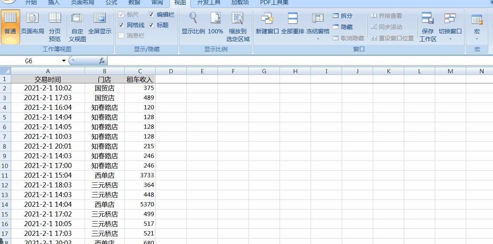Expand the Macros dropdown (宏)
Viewport: 493px width, 244px height.
coord(476,27)
